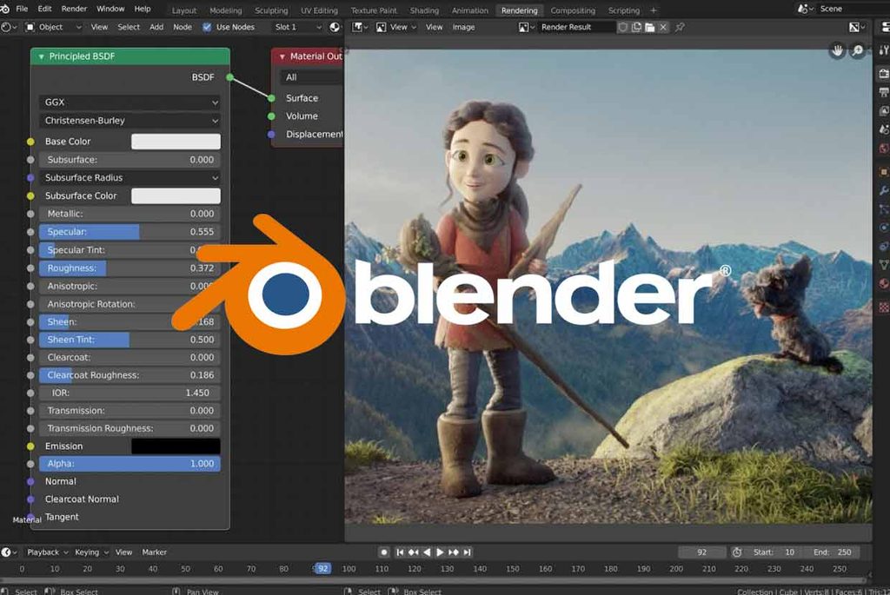This screenshot has height=595, width=890.
Task: Play the animation in reverse
Action: pos(427,552)
